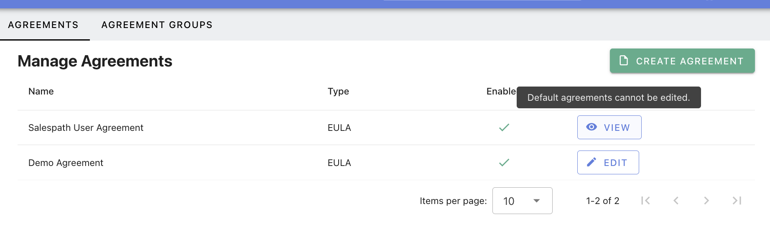
Task: Go to the next page arrow
Action: [x=706, y=201]
